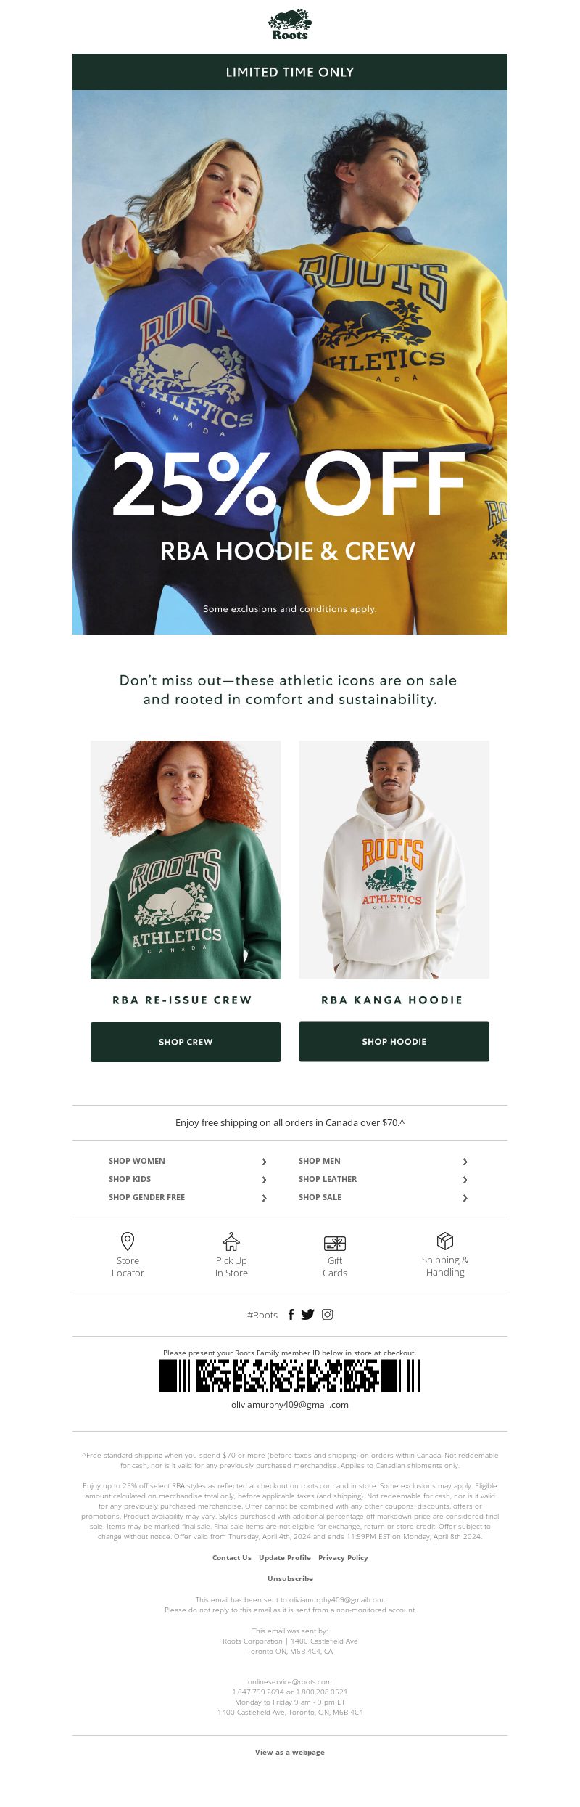Open the Roots Instagram icon
The image size is (580, 1807).
tap(328, 1314)
